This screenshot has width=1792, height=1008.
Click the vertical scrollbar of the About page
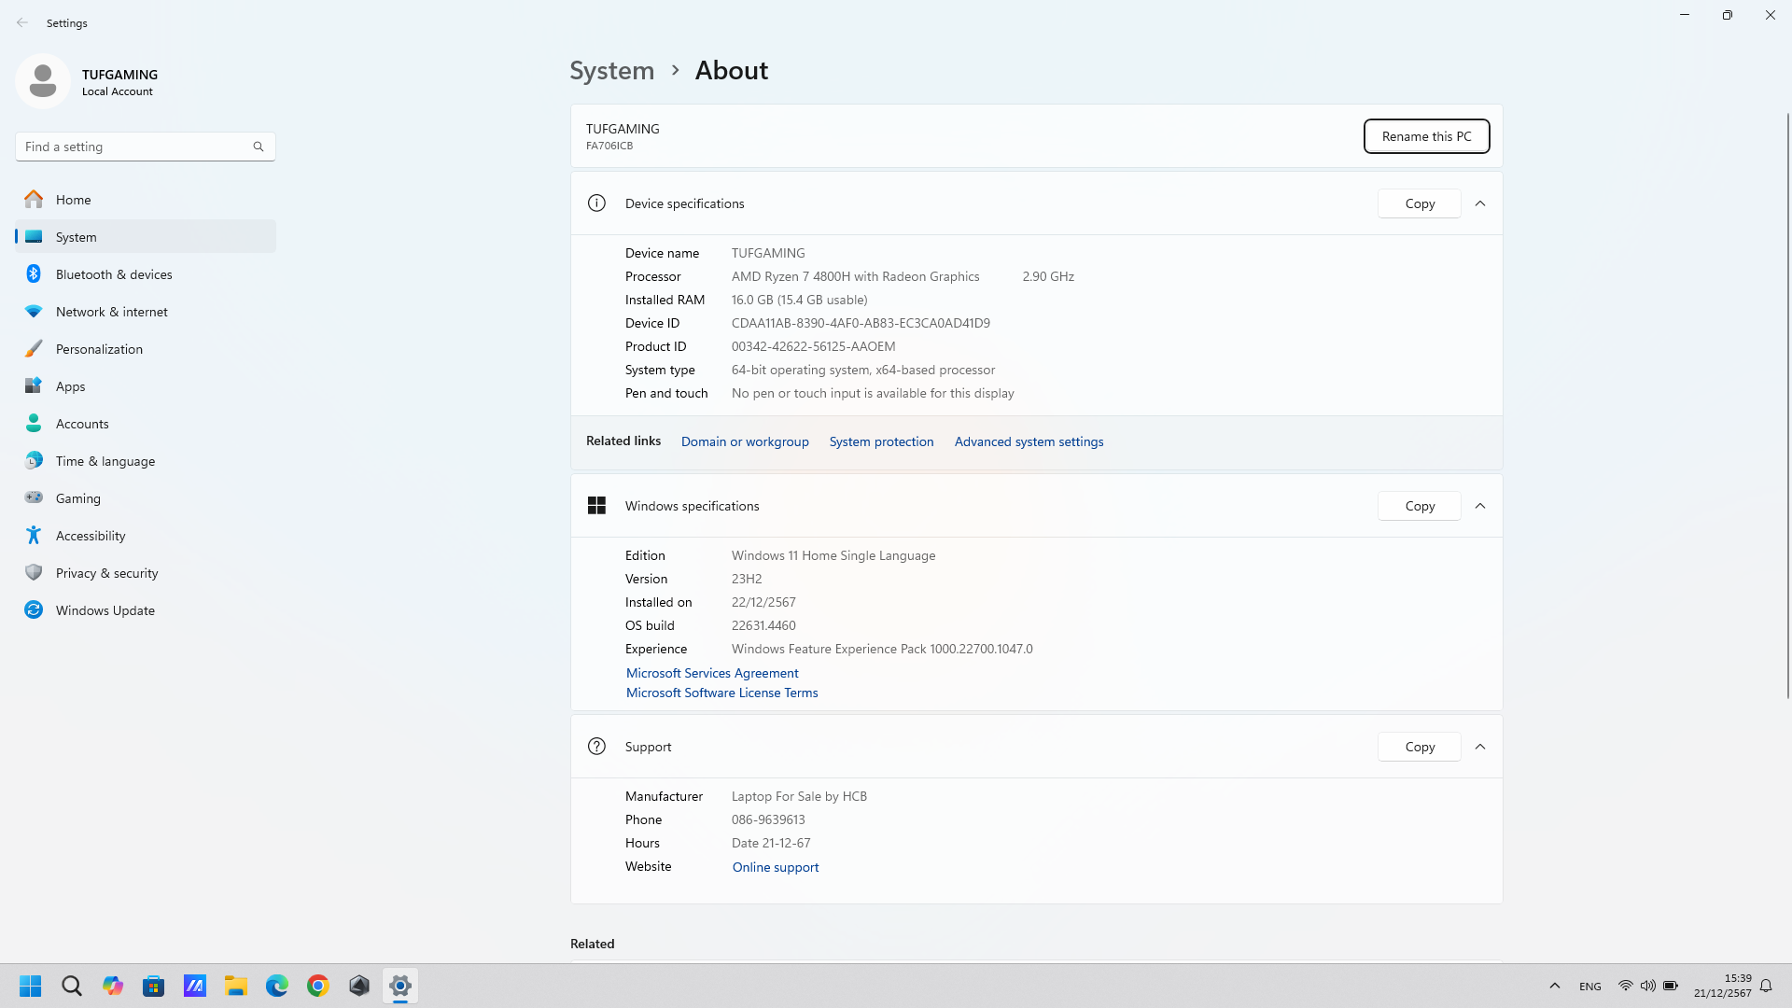pos(1787,406)
